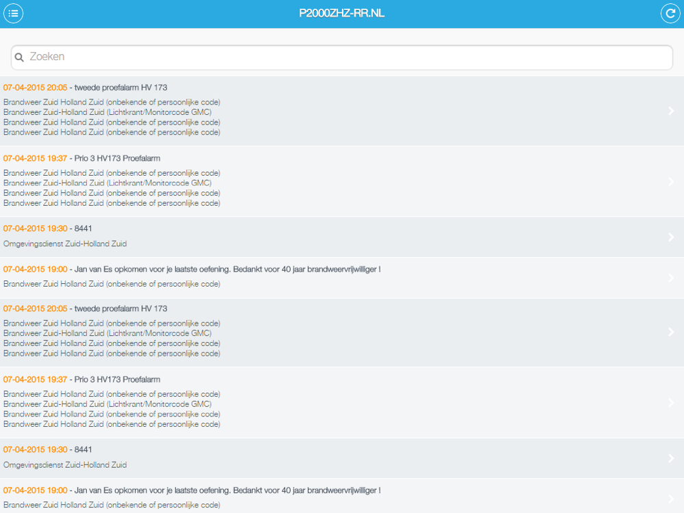
Task: Select topmost '07-04-2015 19:30' timestamp
Action: coord(36,228)
